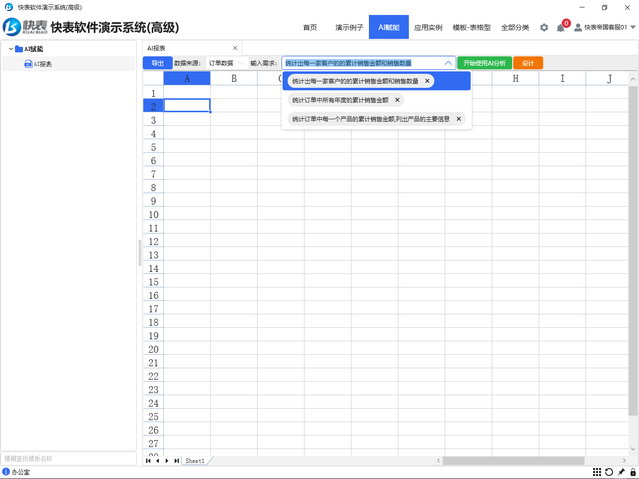Select column I header

click(563, 78)
